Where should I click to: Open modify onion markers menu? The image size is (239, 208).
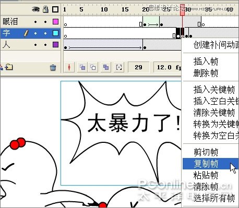(x=119, y=67)
